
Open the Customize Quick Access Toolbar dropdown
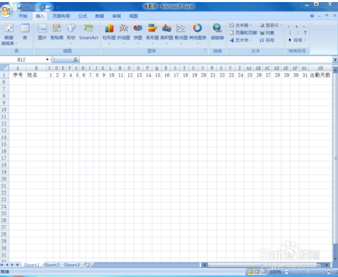pyautogui.click(x=58, y=7)
